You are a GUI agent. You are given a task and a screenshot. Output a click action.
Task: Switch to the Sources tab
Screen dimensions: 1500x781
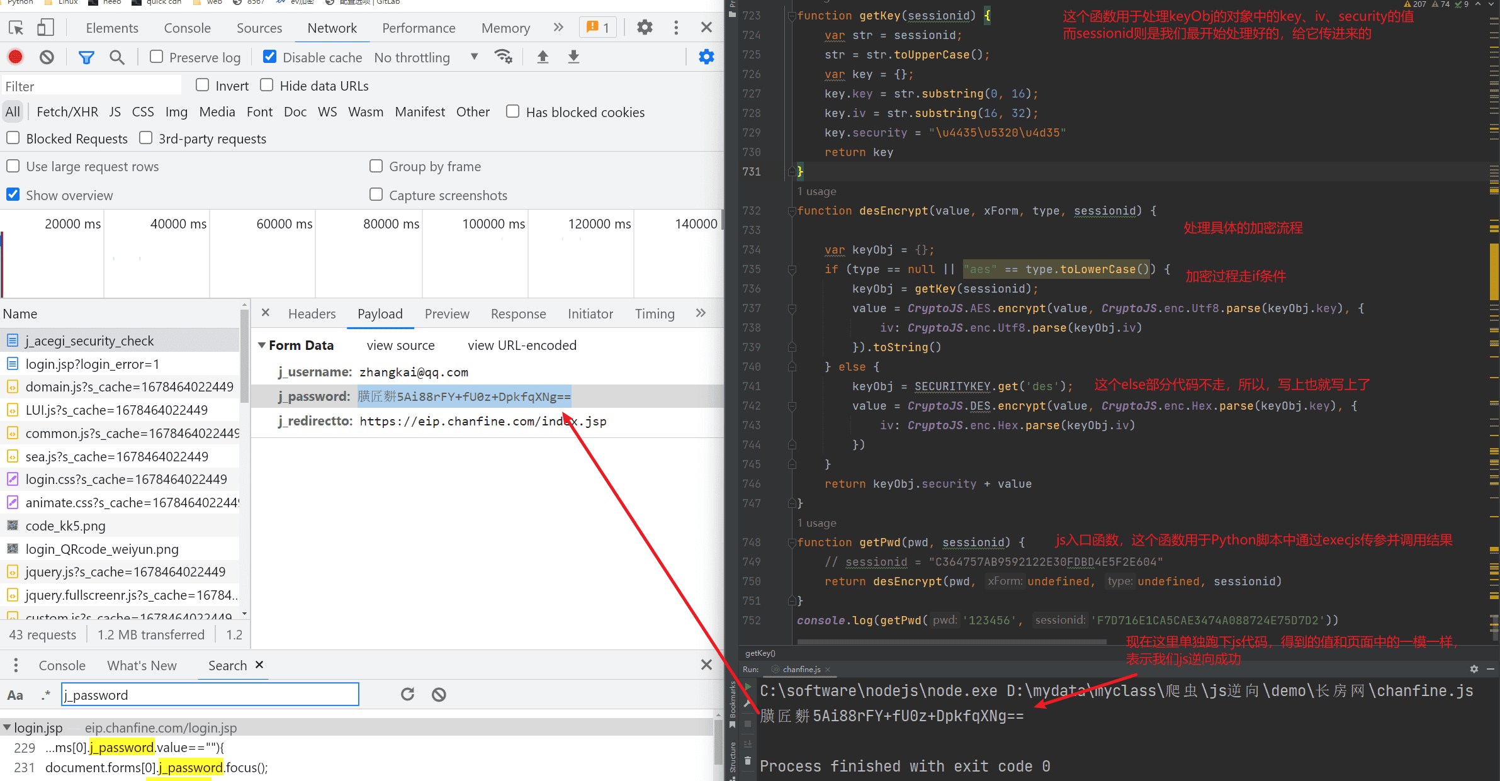click(259, 28)
